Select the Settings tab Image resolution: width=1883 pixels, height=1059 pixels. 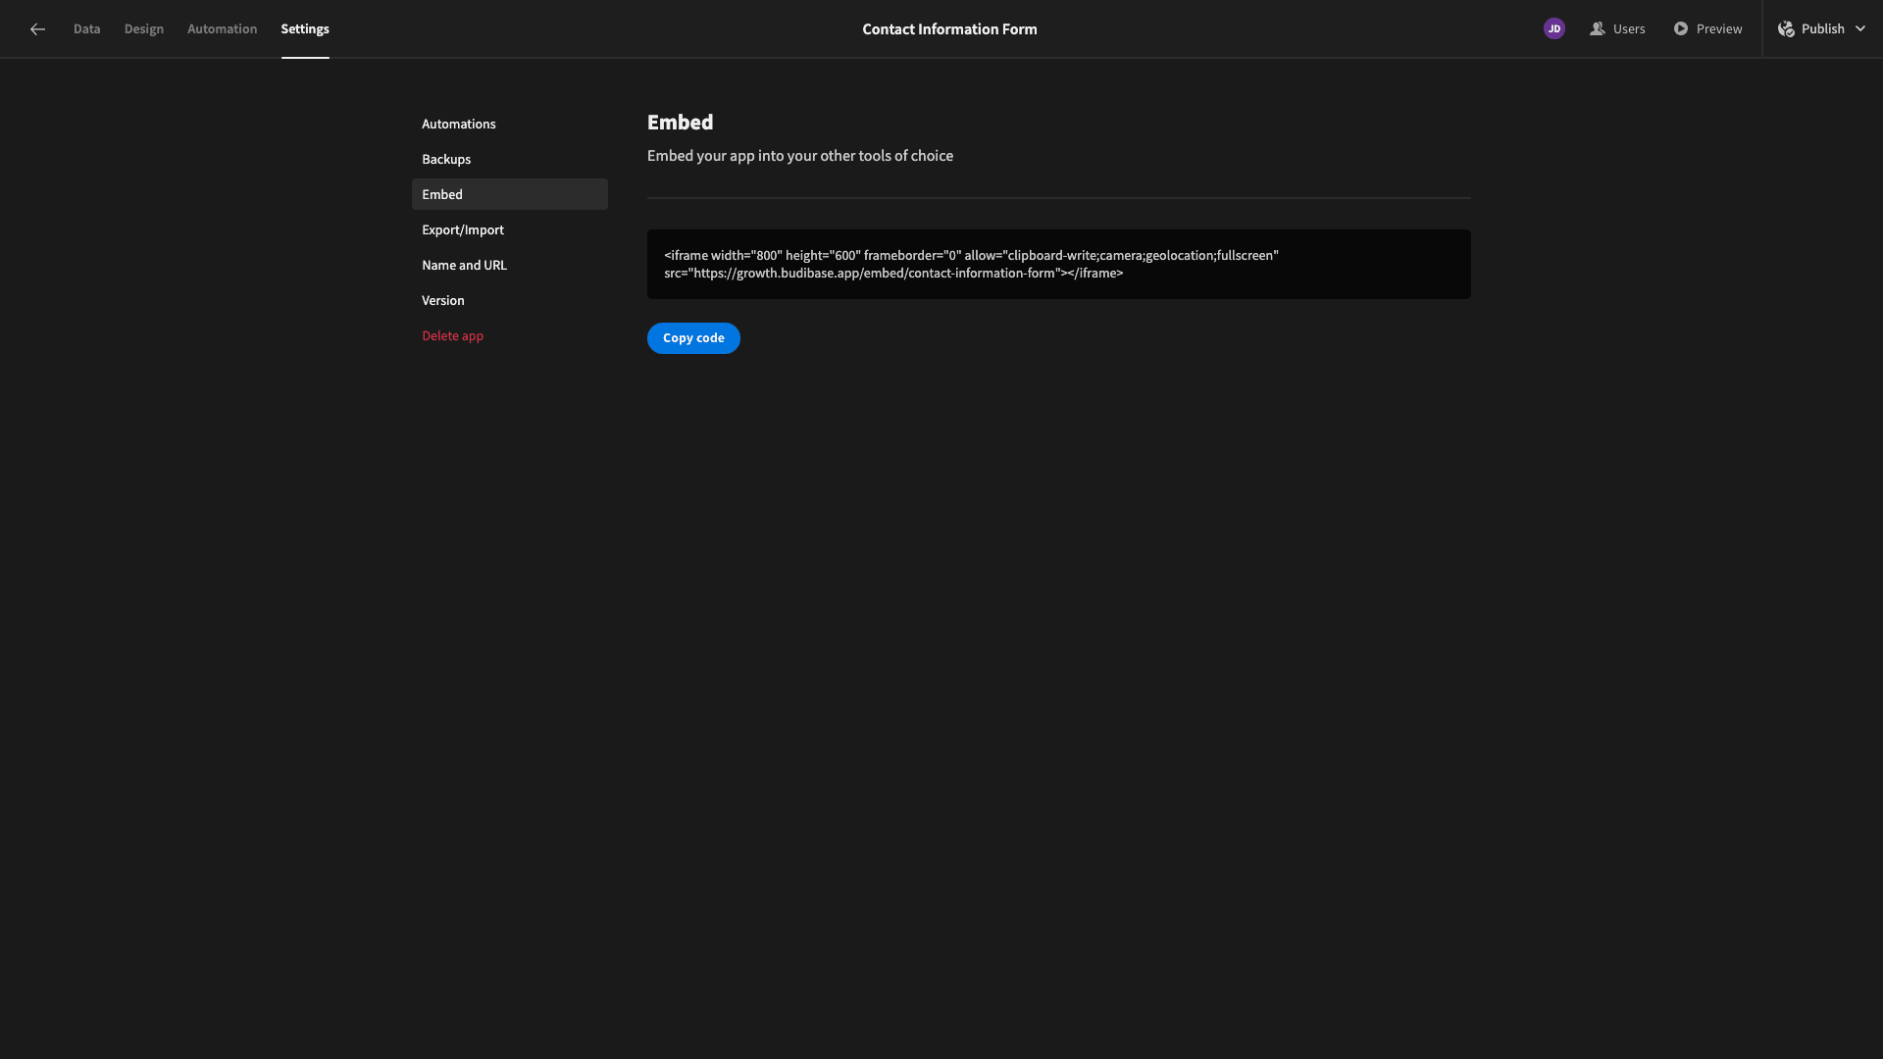305,29
